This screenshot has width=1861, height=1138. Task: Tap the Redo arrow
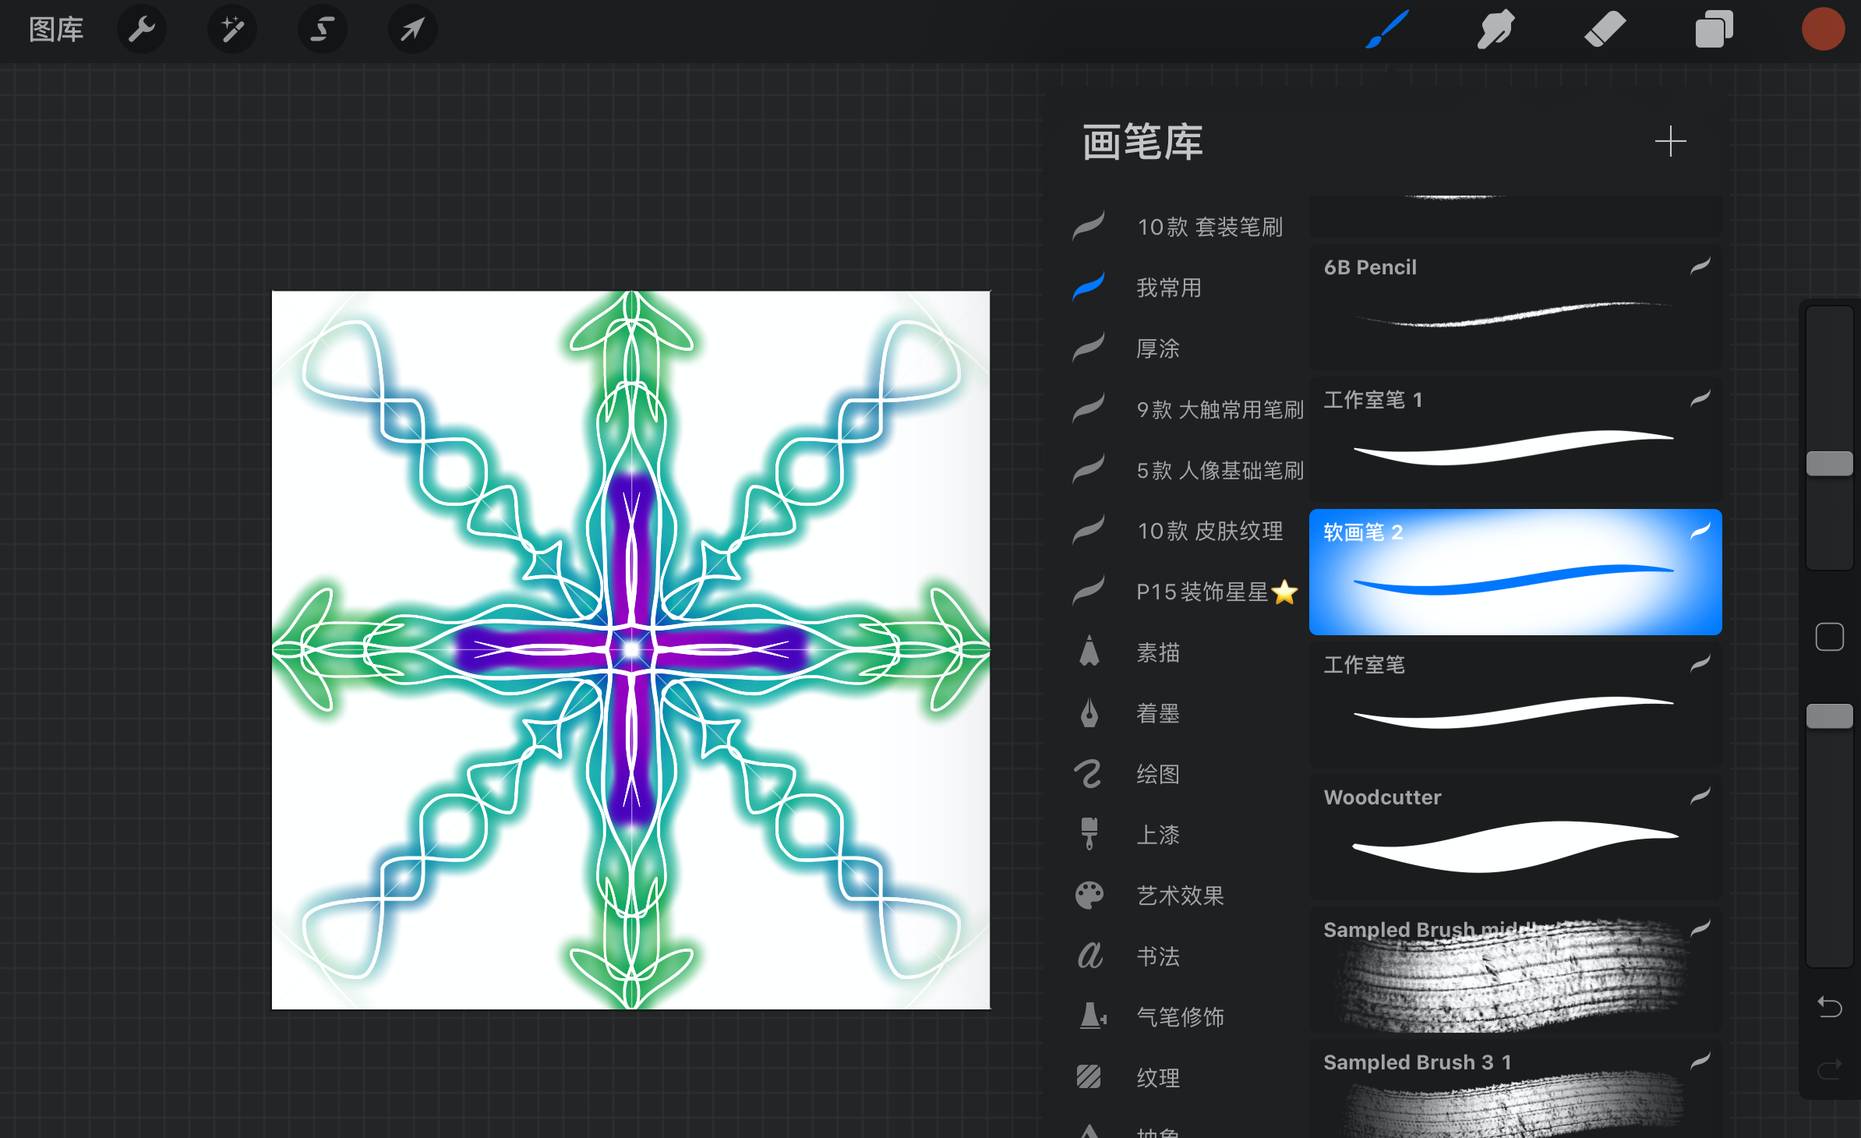1829,1069
